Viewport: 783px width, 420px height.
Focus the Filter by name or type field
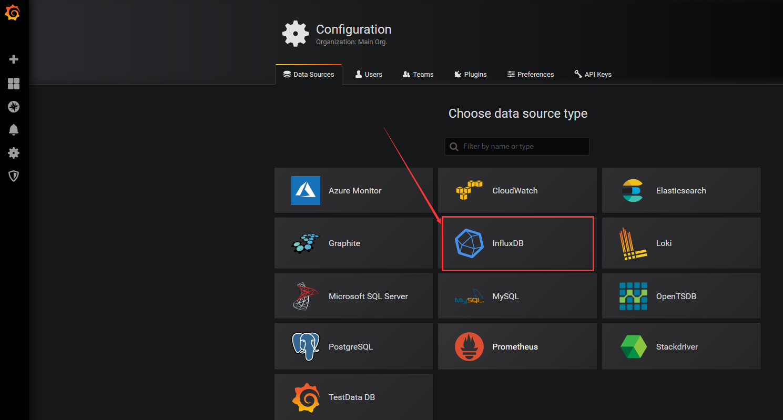tap(517, 147)
